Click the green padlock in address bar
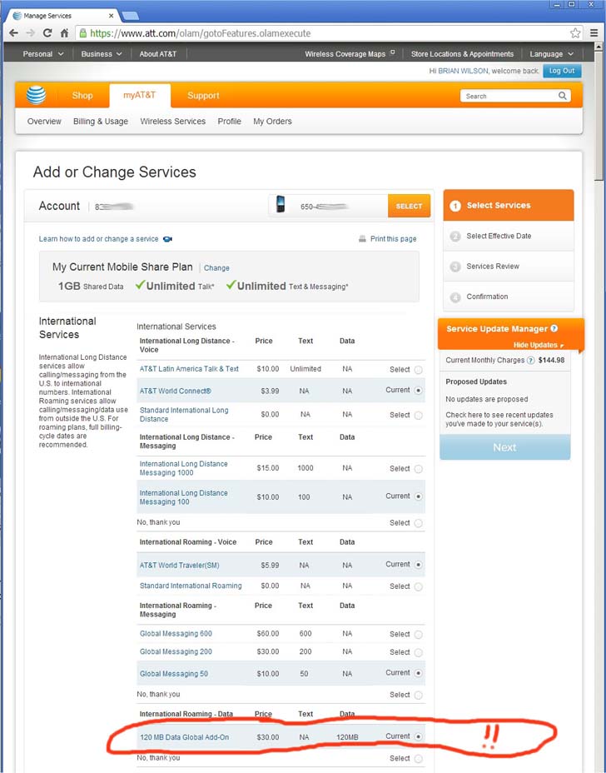 (x=82, y=33)
